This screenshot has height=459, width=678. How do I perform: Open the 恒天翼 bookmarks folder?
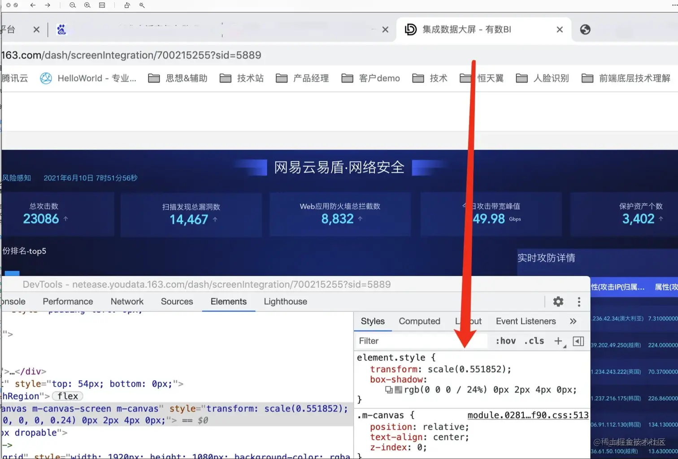pos(482,78)
